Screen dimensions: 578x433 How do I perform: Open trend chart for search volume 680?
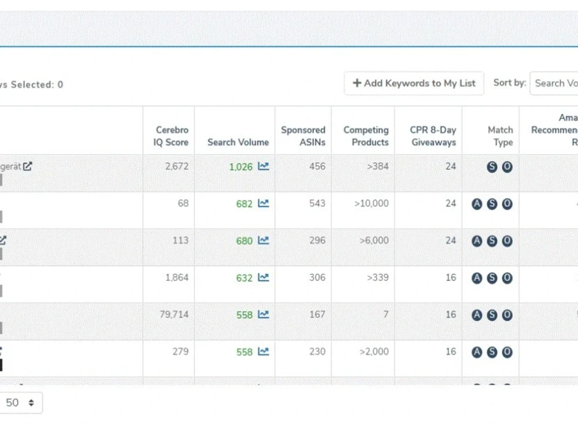coord(263,240)
